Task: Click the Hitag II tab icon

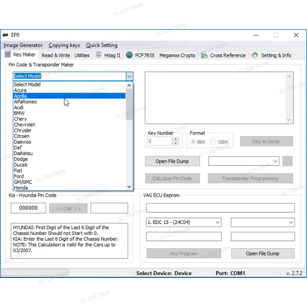Action: point(99,55)
